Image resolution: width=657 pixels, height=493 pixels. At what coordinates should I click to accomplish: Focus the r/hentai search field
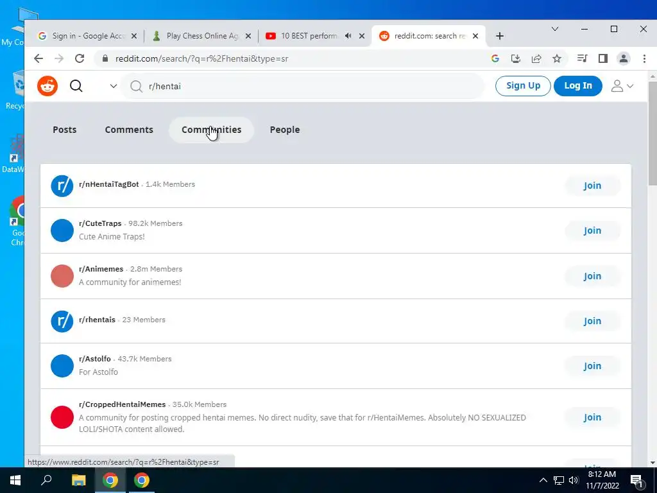pyautogui.click(x=303, y=87)
